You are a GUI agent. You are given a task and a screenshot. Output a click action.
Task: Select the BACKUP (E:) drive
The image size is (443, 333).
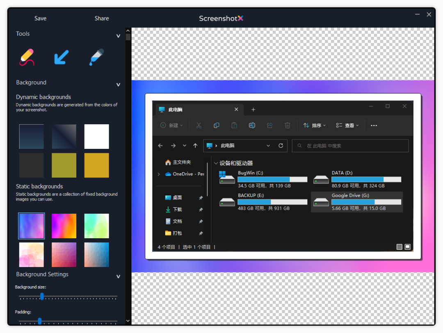click(263, 202)
